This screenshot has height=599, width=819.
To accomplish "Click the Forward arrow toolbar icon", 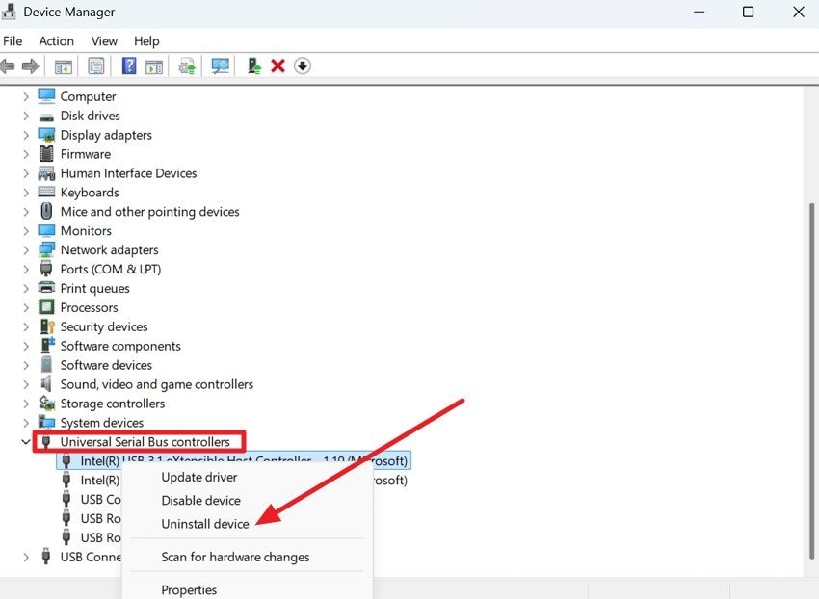I will pos(30,66).
